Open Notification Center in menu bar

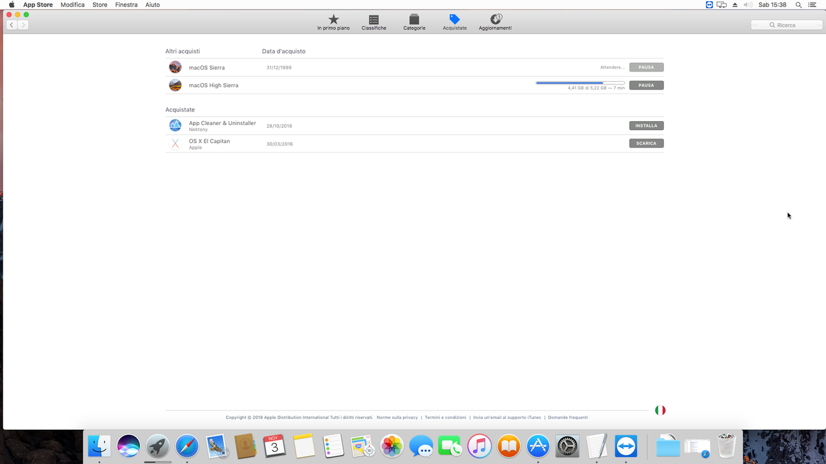tap(812, 5)
